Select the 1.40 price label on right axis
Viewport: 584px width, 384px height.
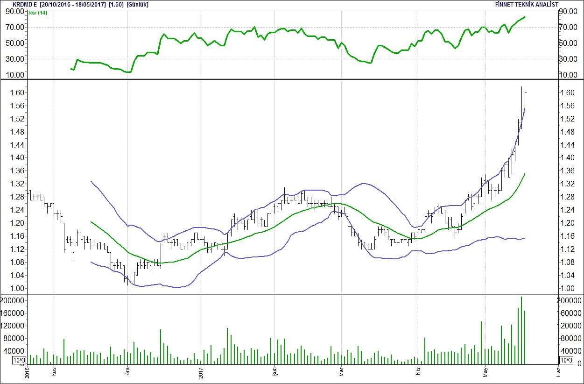click(x=567, y=158)
